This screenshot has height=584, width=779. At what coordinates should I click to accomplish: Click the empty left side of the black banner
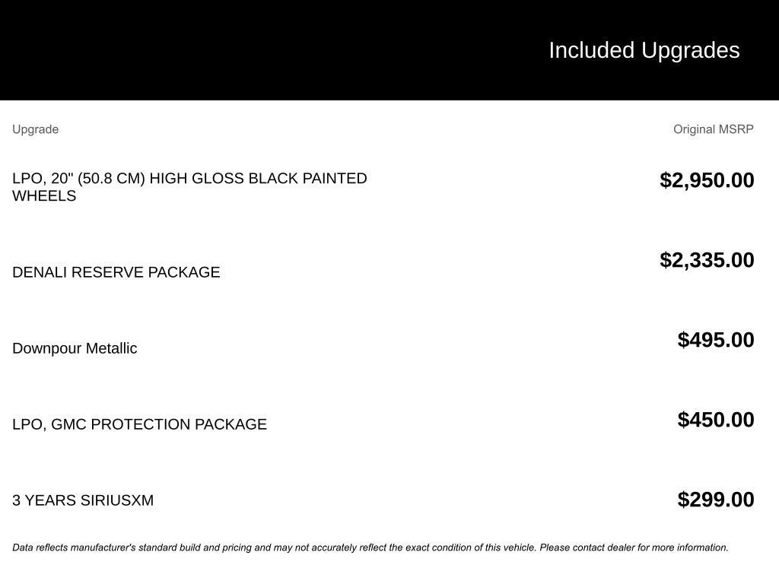pyautogui.click(x=228, y=50)
